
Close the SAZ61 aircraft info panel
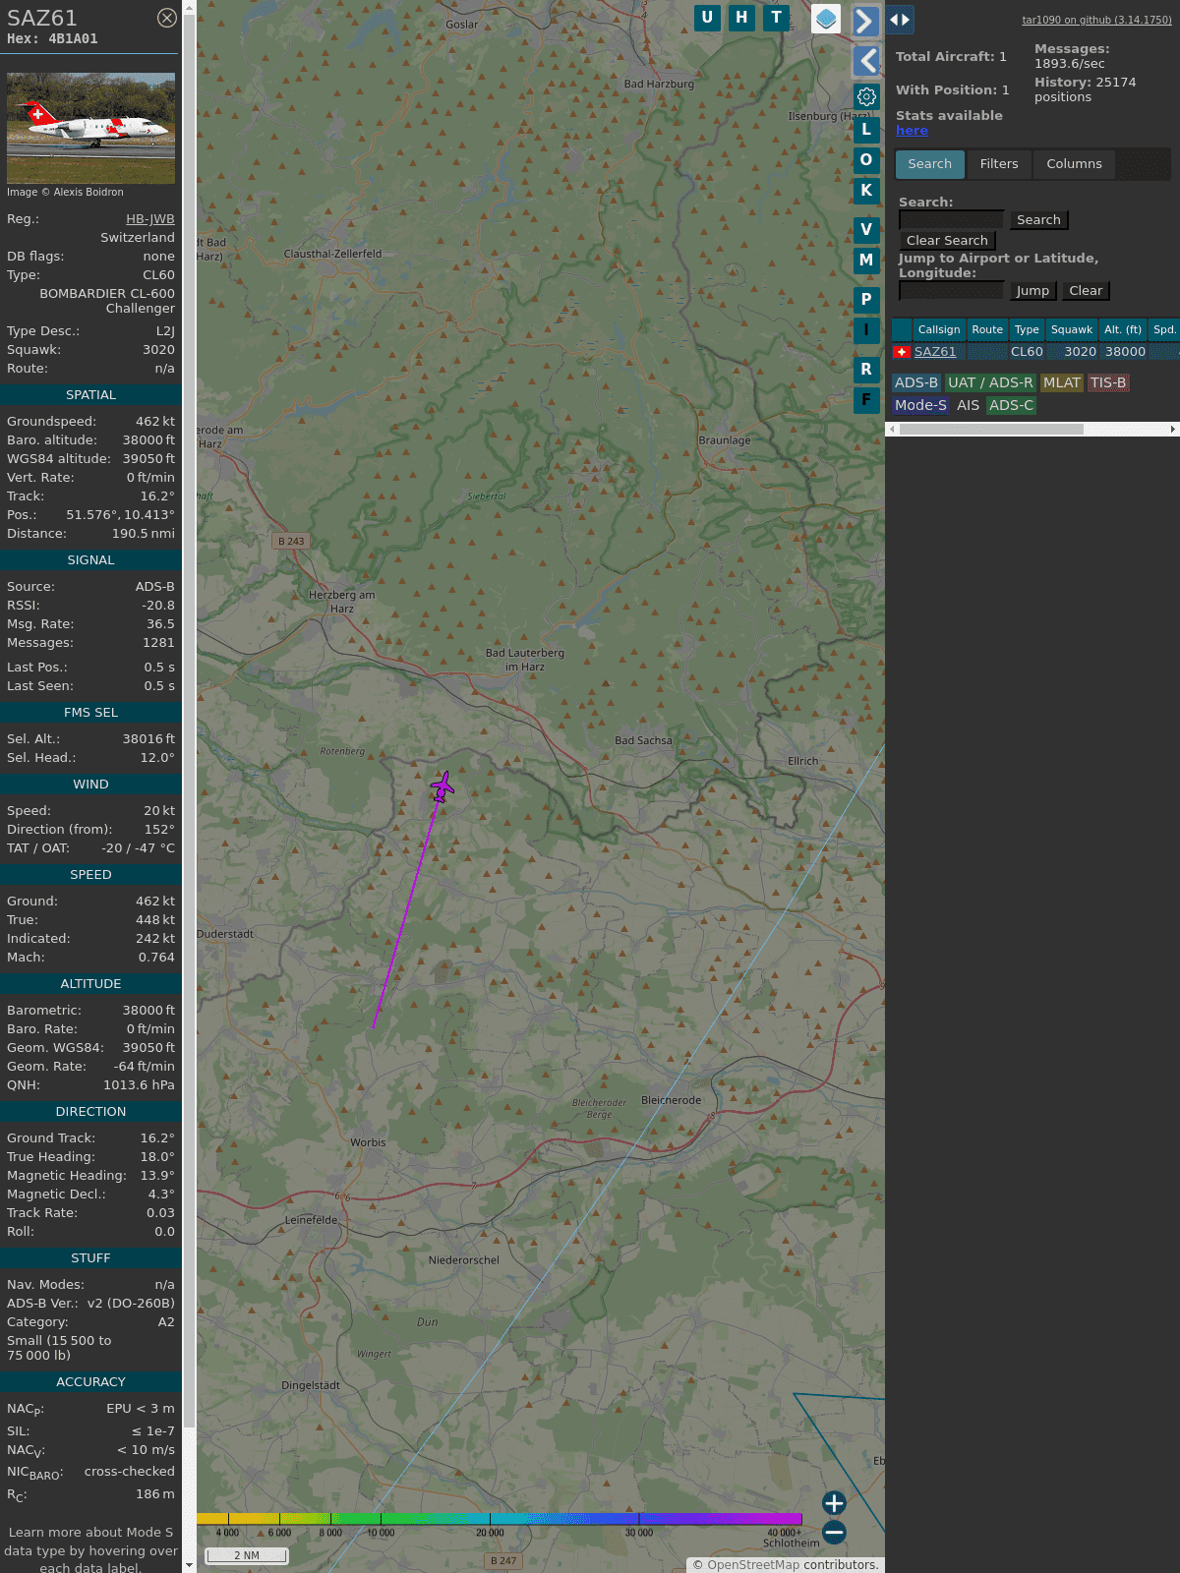pos(167,18)
